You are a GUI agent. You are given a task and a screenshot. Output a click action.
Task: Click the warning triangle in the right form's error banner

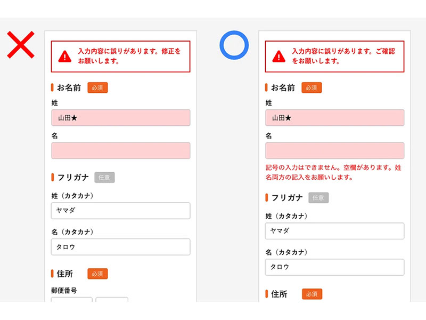point(279,56)
